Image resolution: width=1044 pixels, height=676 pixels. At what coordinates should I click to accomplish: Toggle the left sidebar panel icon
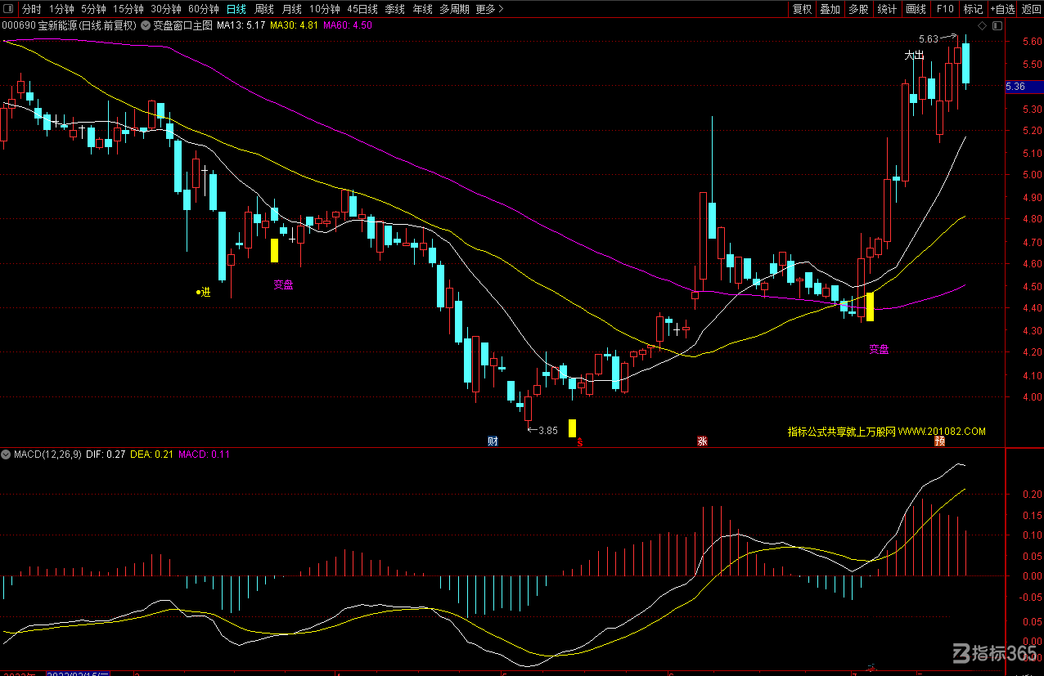point(9,9)
